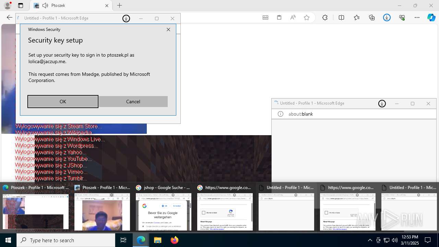The width and height of the screenshot is (439, 247).
Task: Open the Collections icon
Action: coord(372,17)
